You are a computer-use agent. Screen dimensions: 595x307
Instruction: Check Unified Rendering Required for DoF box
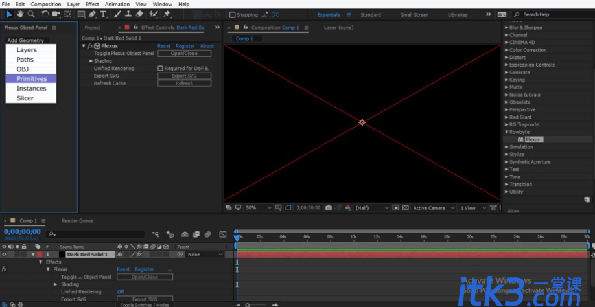click(160, 69)
